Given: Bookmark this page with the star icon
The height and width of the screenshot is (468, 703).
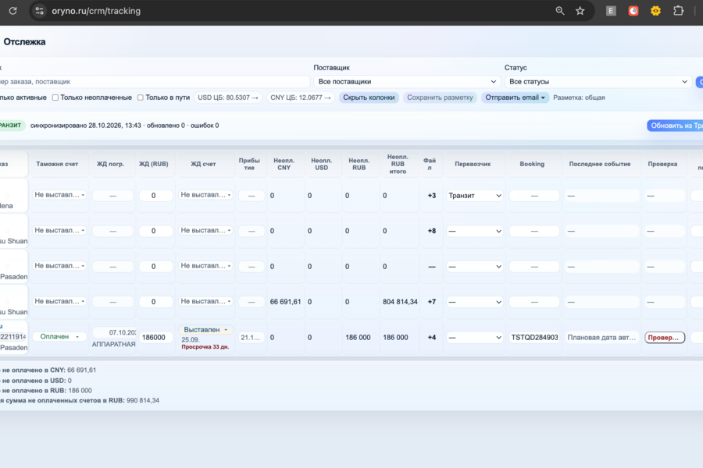Looking at the screenshot, I should click(580, 11).
